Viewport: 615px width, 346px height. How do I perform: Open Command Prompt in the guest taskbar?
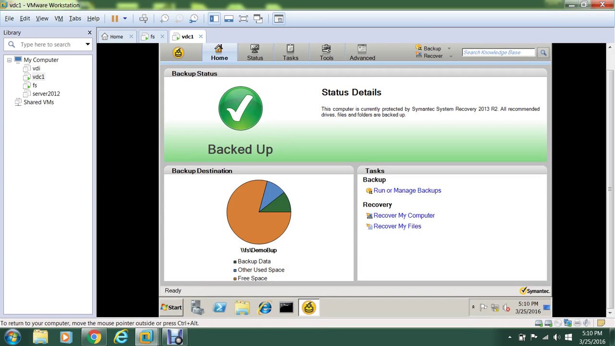(x=286, y=308)
